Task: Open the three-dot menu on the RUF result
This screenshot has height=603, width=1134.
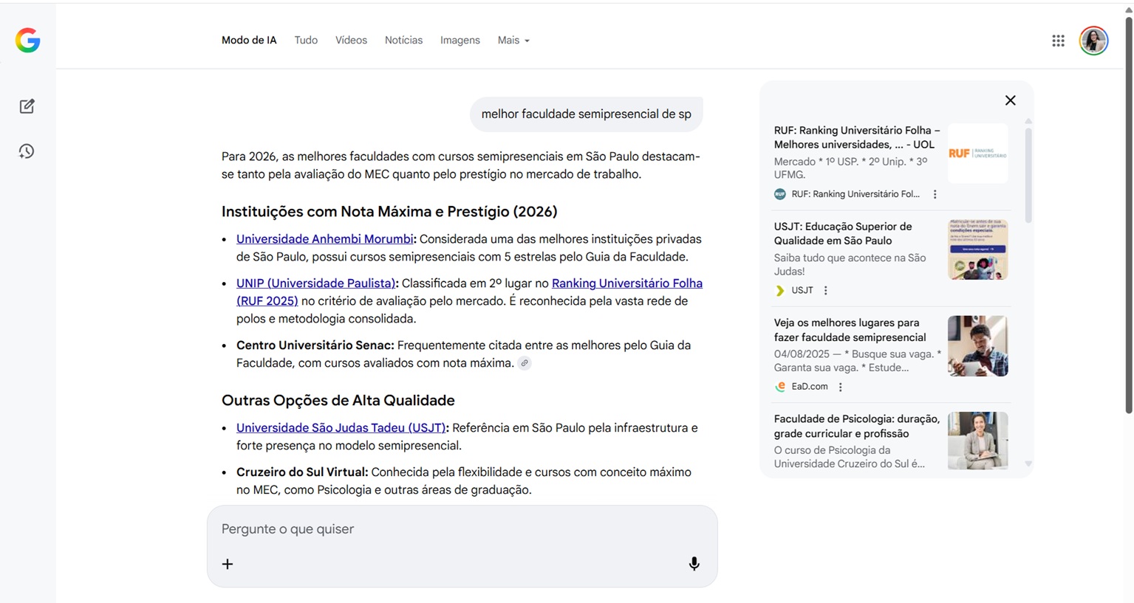Action: click(x=935, y=193)
